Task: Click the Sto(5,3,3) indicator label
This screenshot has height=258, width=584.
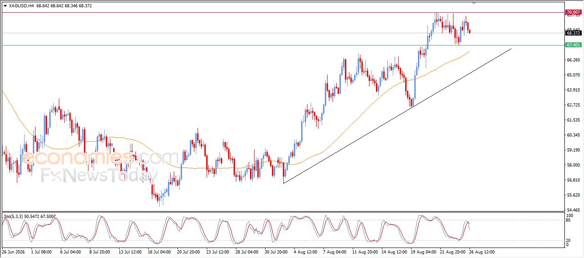Action: pyautogui.click(x=14, y=217)
